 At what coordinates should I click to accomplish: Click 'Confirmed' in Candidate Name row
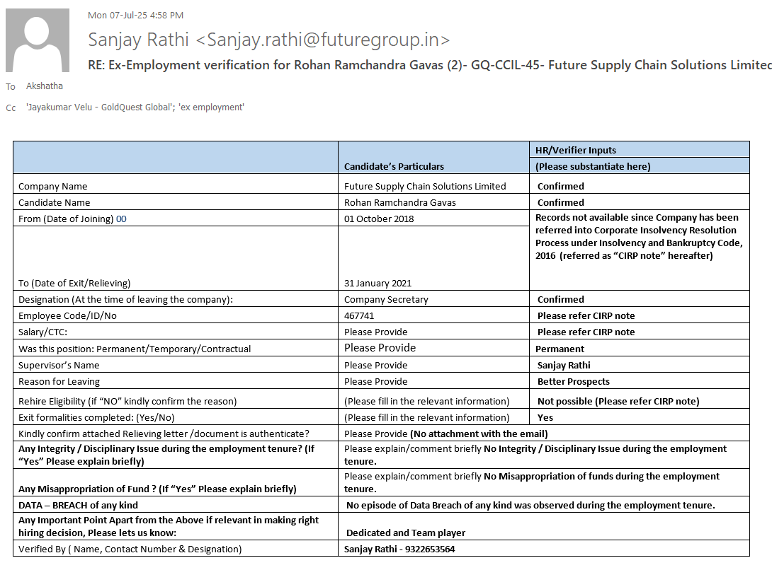[561, 203]
